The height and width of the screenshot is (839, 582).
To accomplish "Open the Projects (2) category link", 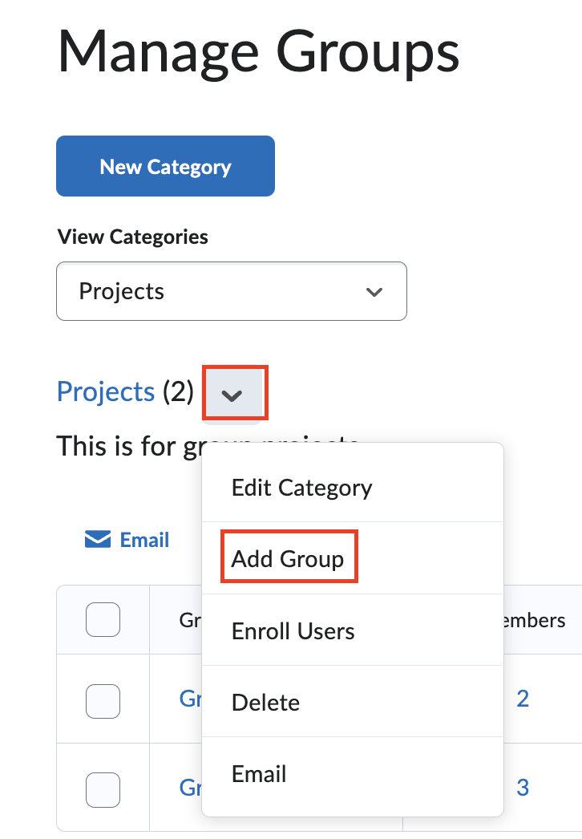I will [105, 391].
